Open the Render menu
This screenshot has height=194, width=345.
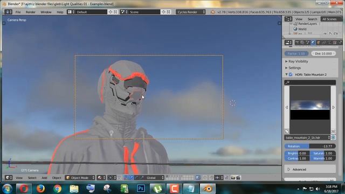pos(30,12)
